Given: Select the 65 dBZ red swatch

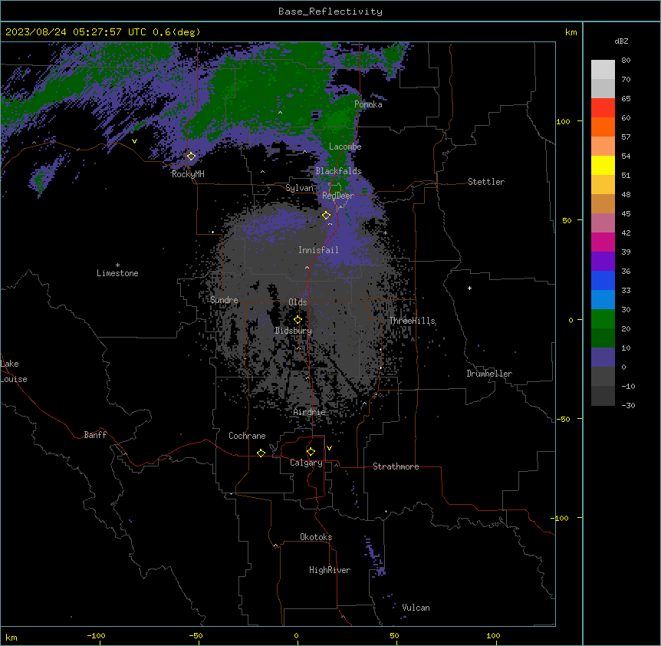Looking at the screenshot, I should click(x=603, y=107).
